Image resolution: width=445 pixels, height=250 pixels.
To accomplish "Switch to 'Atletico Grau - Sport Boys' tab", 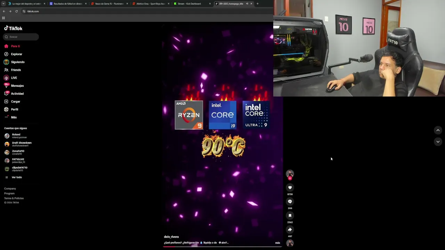I will pyautogui.click(x=151, y=4).
